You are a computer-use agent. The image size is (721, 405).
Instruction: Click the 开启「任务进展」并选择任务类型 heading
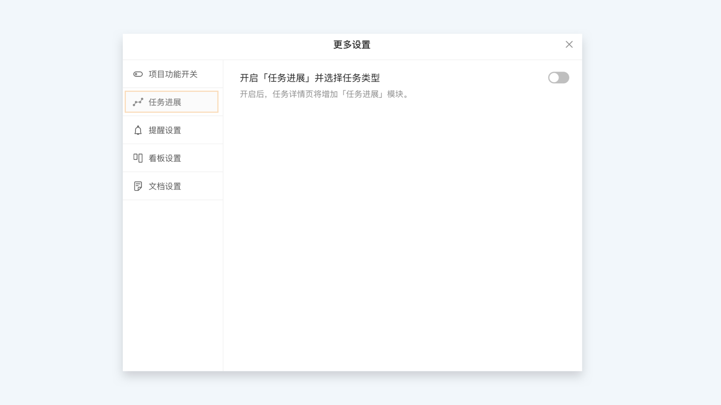[x=309, y=78]
